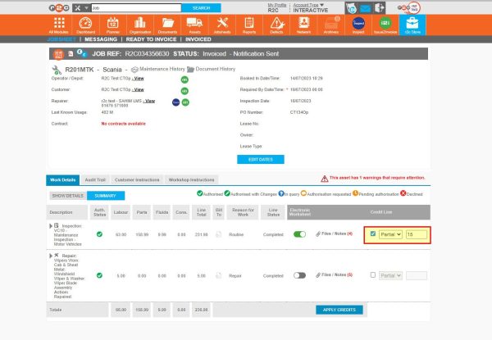Open the Dashboard module

pyautogui.click(x=85, y=25)
